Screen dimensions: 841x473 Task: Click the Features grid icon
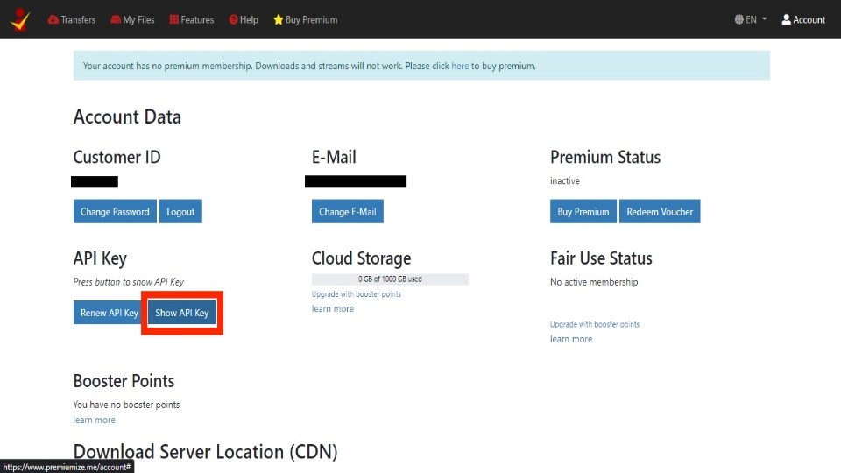coord(173,19)
